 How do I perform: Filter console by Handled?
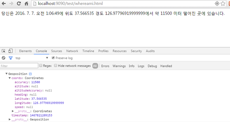(166, 66)
